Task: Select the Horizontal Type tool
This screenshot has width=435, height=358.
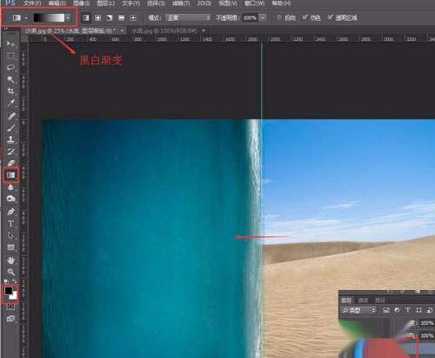Action: point(10,224)
